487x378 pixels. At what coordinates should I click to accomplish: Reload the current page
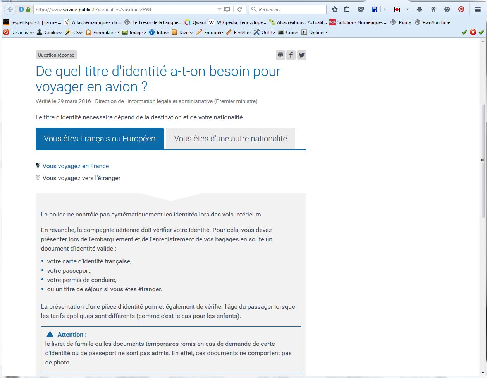coord(239,9)
